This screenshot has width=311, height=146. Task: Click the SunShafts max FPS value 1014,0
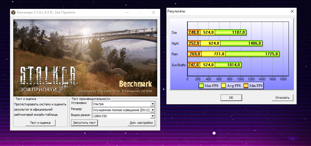click(x=234, y=65)
